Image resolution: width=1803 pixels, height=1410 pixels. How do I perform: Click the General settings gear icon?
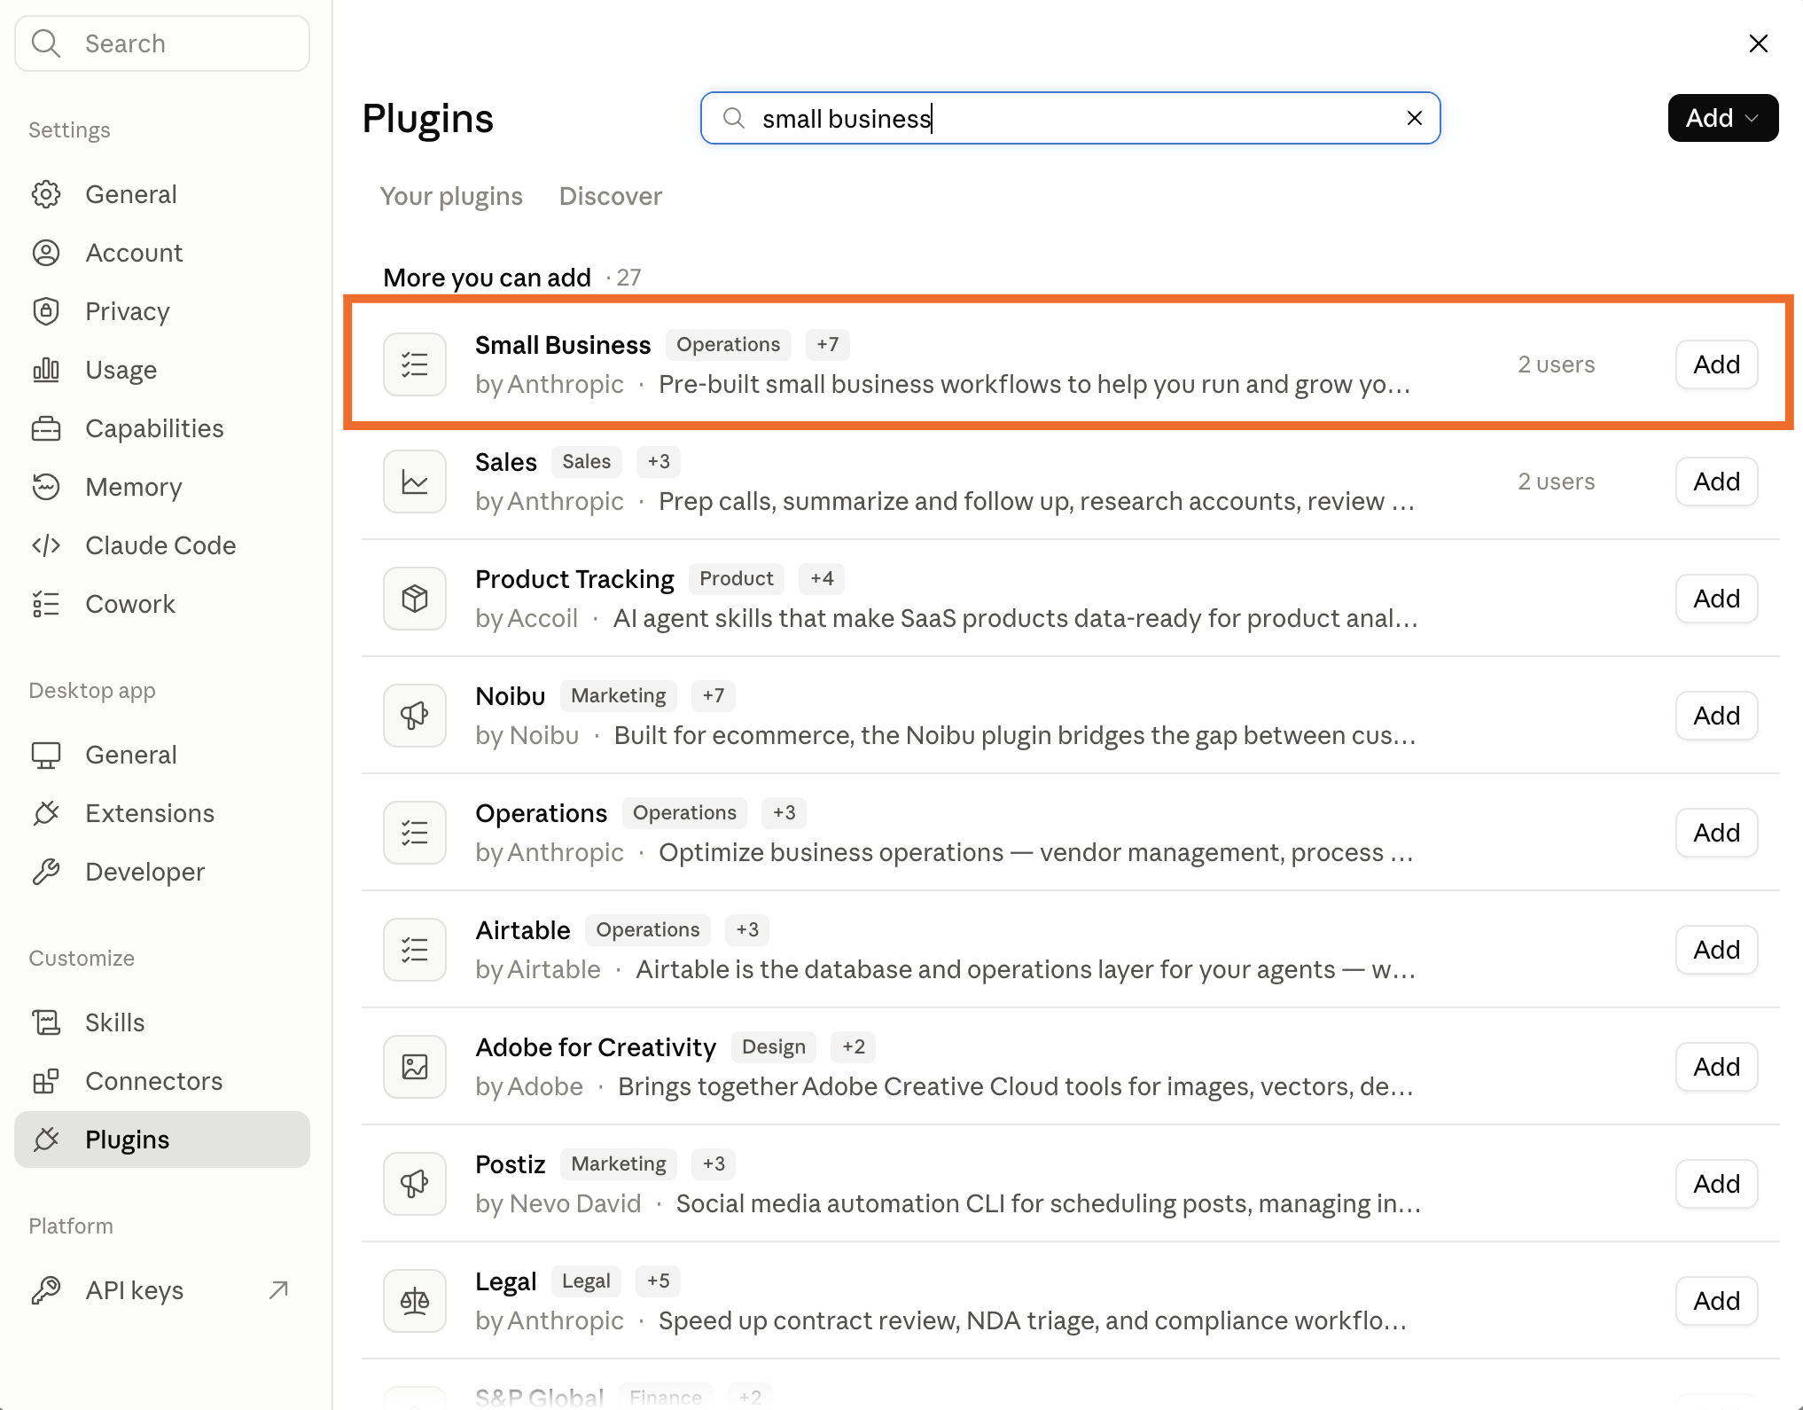coord(46,194)
